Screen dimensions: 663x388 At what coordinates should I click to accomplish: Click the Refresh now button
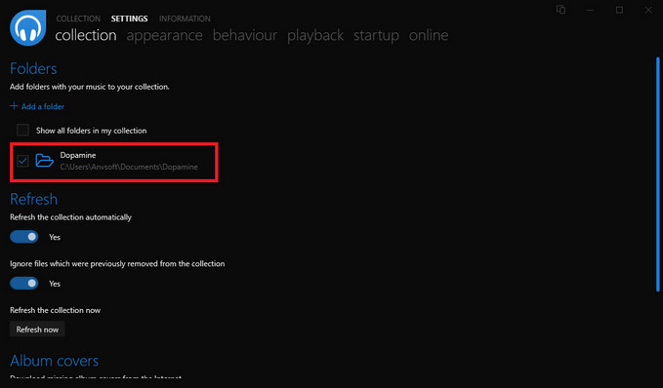[x=37, y=330]
